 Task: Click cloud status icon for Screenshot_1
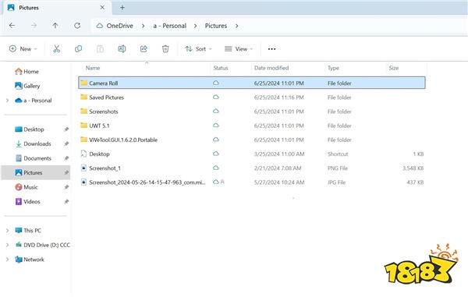pyautogui.click(x=216, y=168)
